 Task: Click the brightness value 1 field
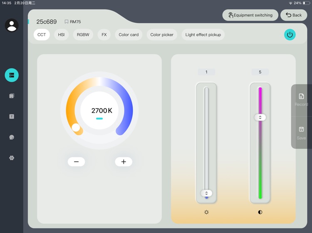[x=206, y=72]
